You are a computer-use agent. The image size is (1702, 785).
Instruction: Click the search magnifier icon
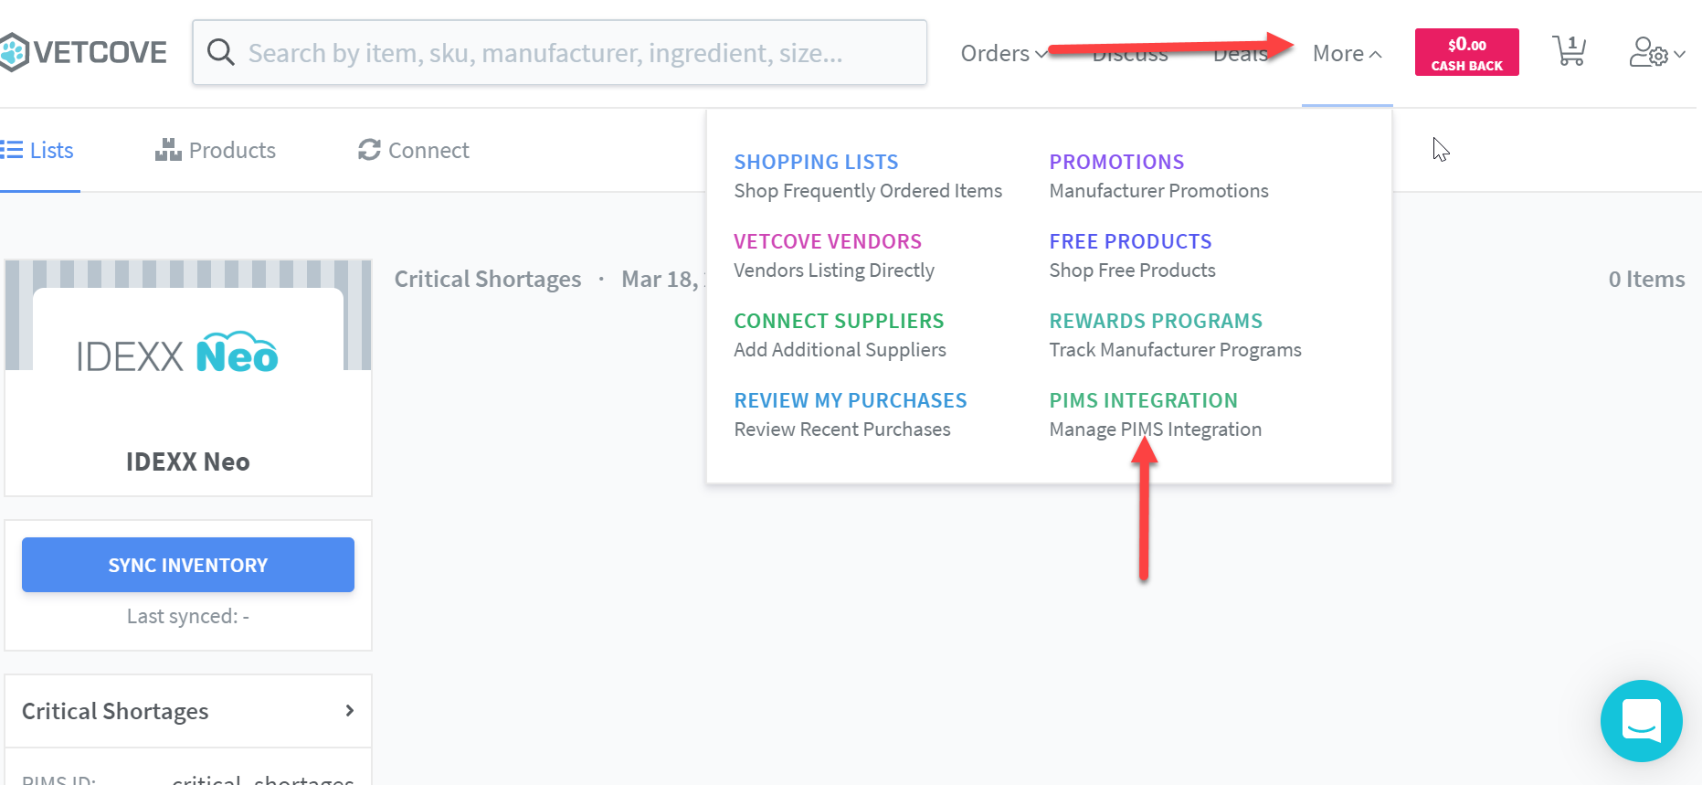(220, 52)
